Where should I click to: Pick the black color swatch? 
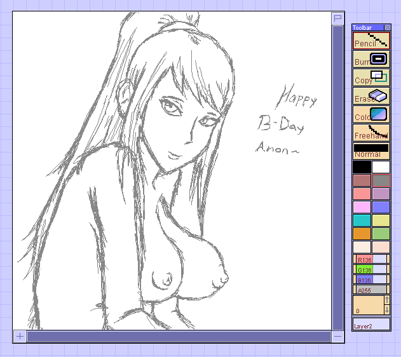click(x=362, y=167)
